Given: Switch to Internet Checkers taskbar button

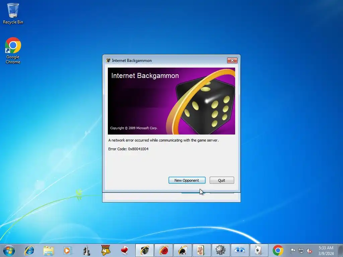Looking at the screenshot, I should (x=163, y=250).
